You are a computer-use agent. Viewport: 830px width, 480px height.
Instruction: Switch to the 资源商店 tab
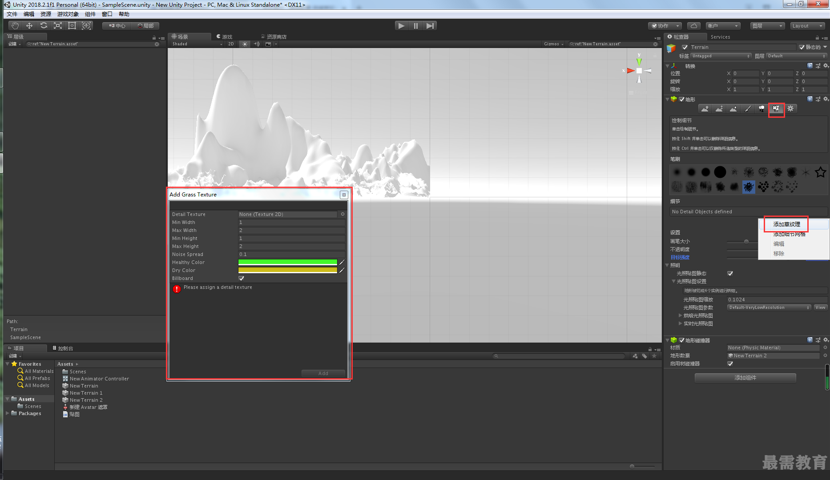click(274, 37)
